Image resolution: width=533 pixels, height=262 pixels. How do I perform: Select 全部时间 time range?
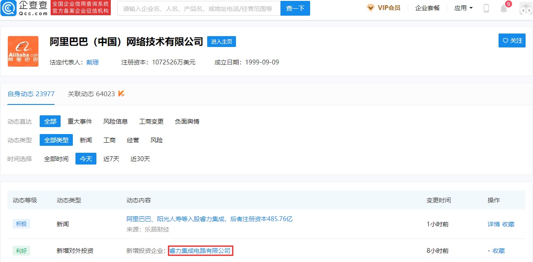pyautogui.click(x=56, y=159)
